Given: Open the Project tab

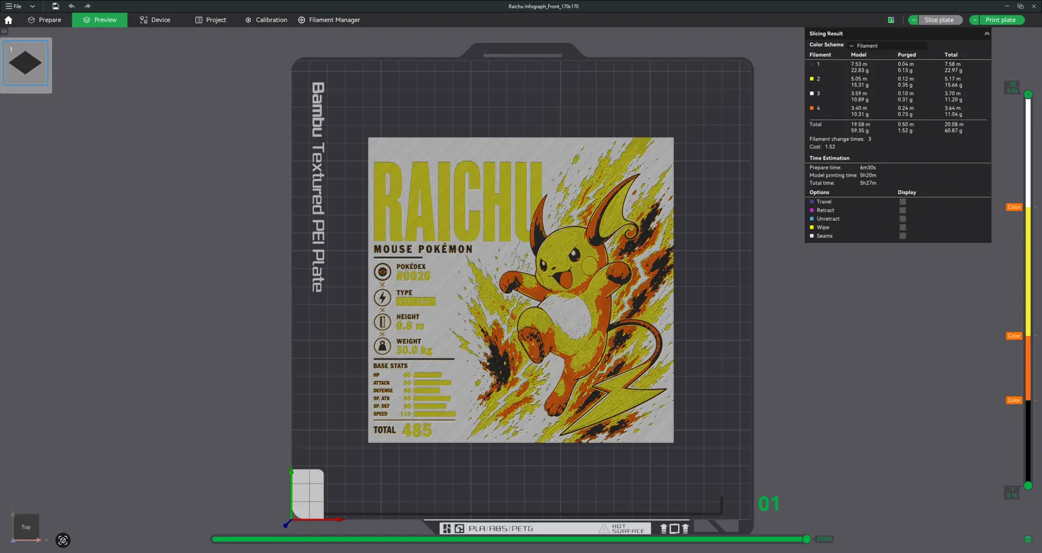Looking at the screenshot, I should [x=210, y=20].
